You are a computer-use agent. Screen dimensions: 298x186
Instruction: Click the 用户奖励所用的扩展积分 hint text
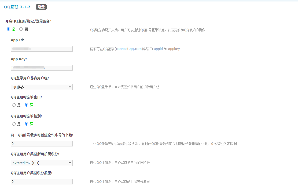click(x=120, y=163)
